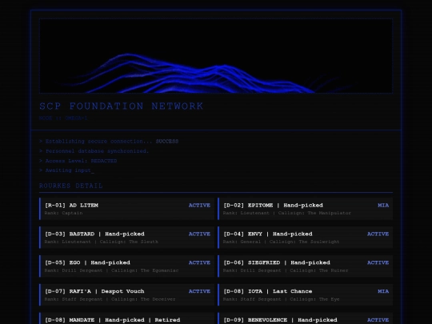This screenshot has width=432, height=324.
Task: Click the 'Awaiting input_' prompt line
Action: (66, 170)
